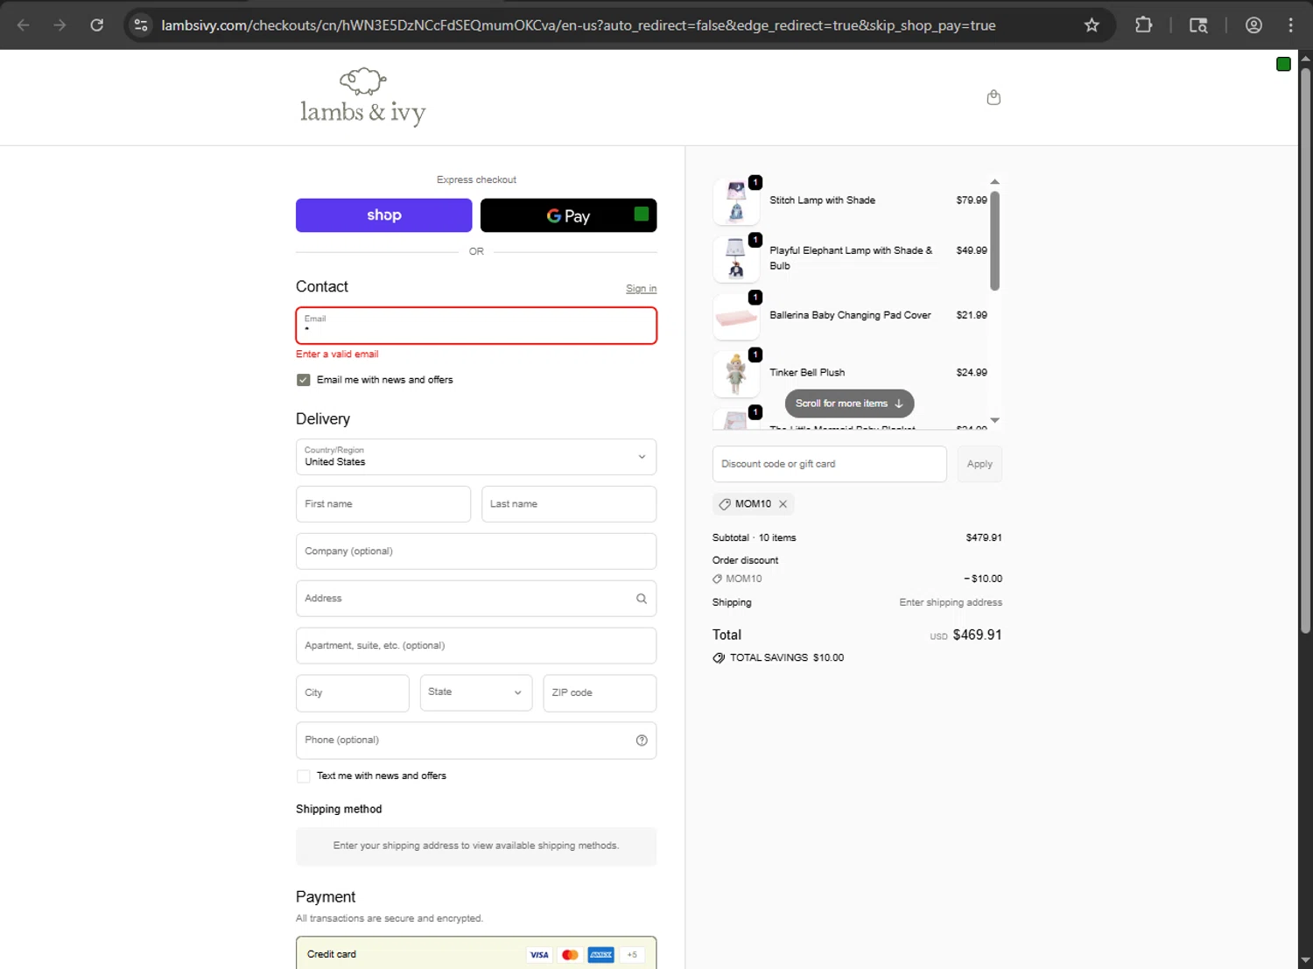Click the Discount code or gift card field
Screen dimensions: 1313x969
coord(829,464)
